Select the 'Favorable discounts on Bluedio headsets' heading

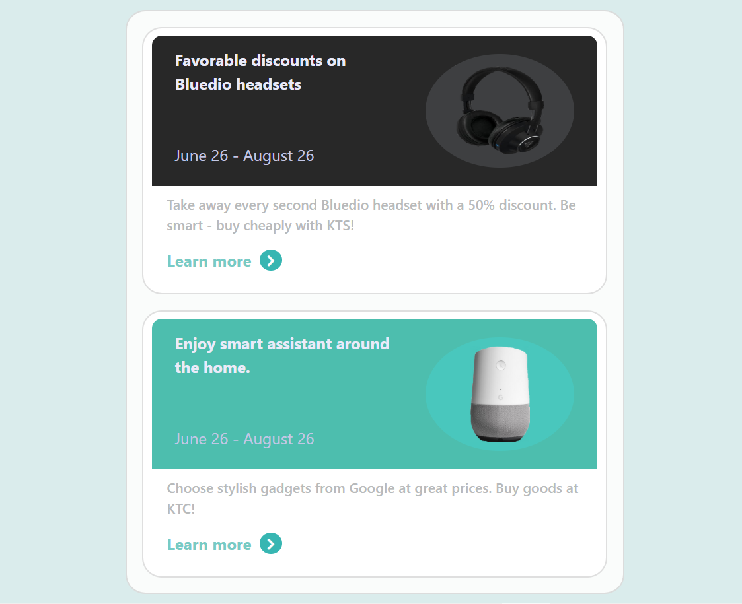(x=260, y=72)
